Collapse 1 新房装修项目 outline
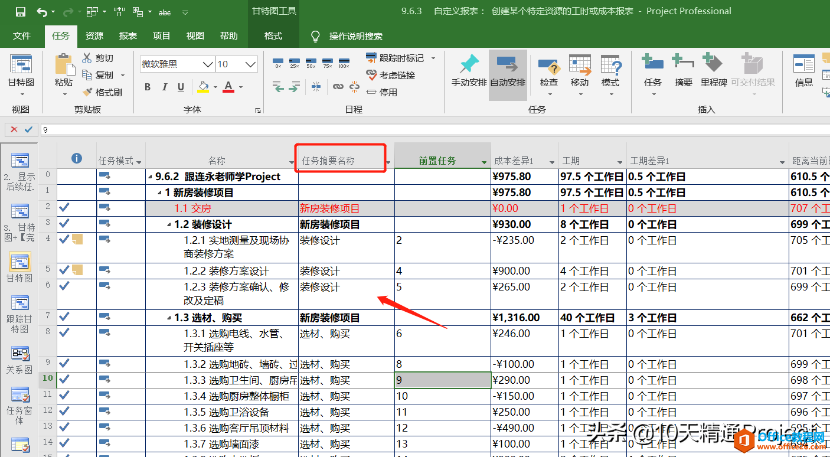 [x=160, y=192]
